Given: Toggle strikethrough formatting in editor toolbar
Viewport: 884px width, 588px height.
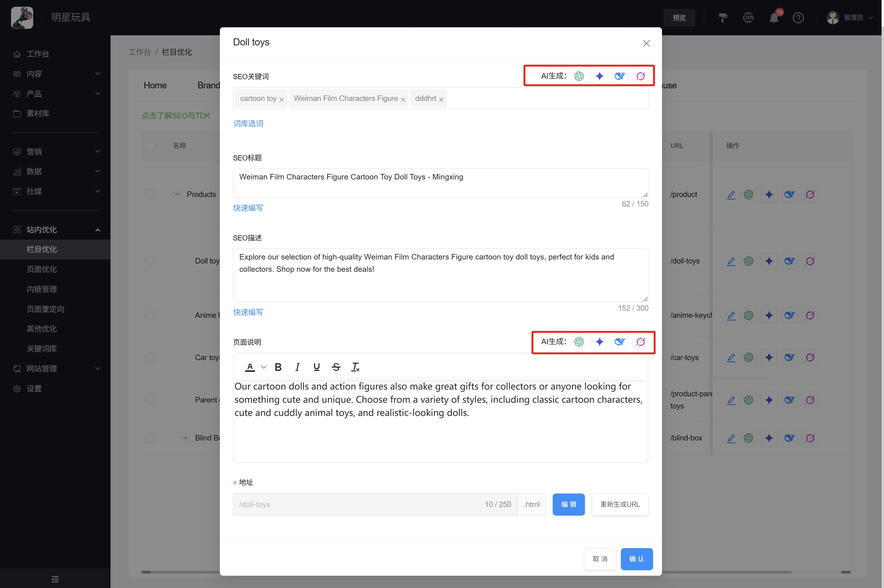Looking at the screenshot, I should (x=336, y=367).
